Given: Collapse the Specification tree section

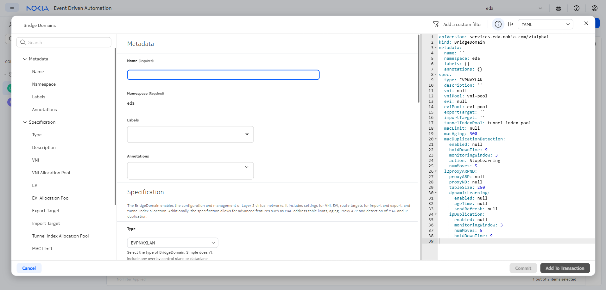Looking at the screenshot, I should pos(25,122).
